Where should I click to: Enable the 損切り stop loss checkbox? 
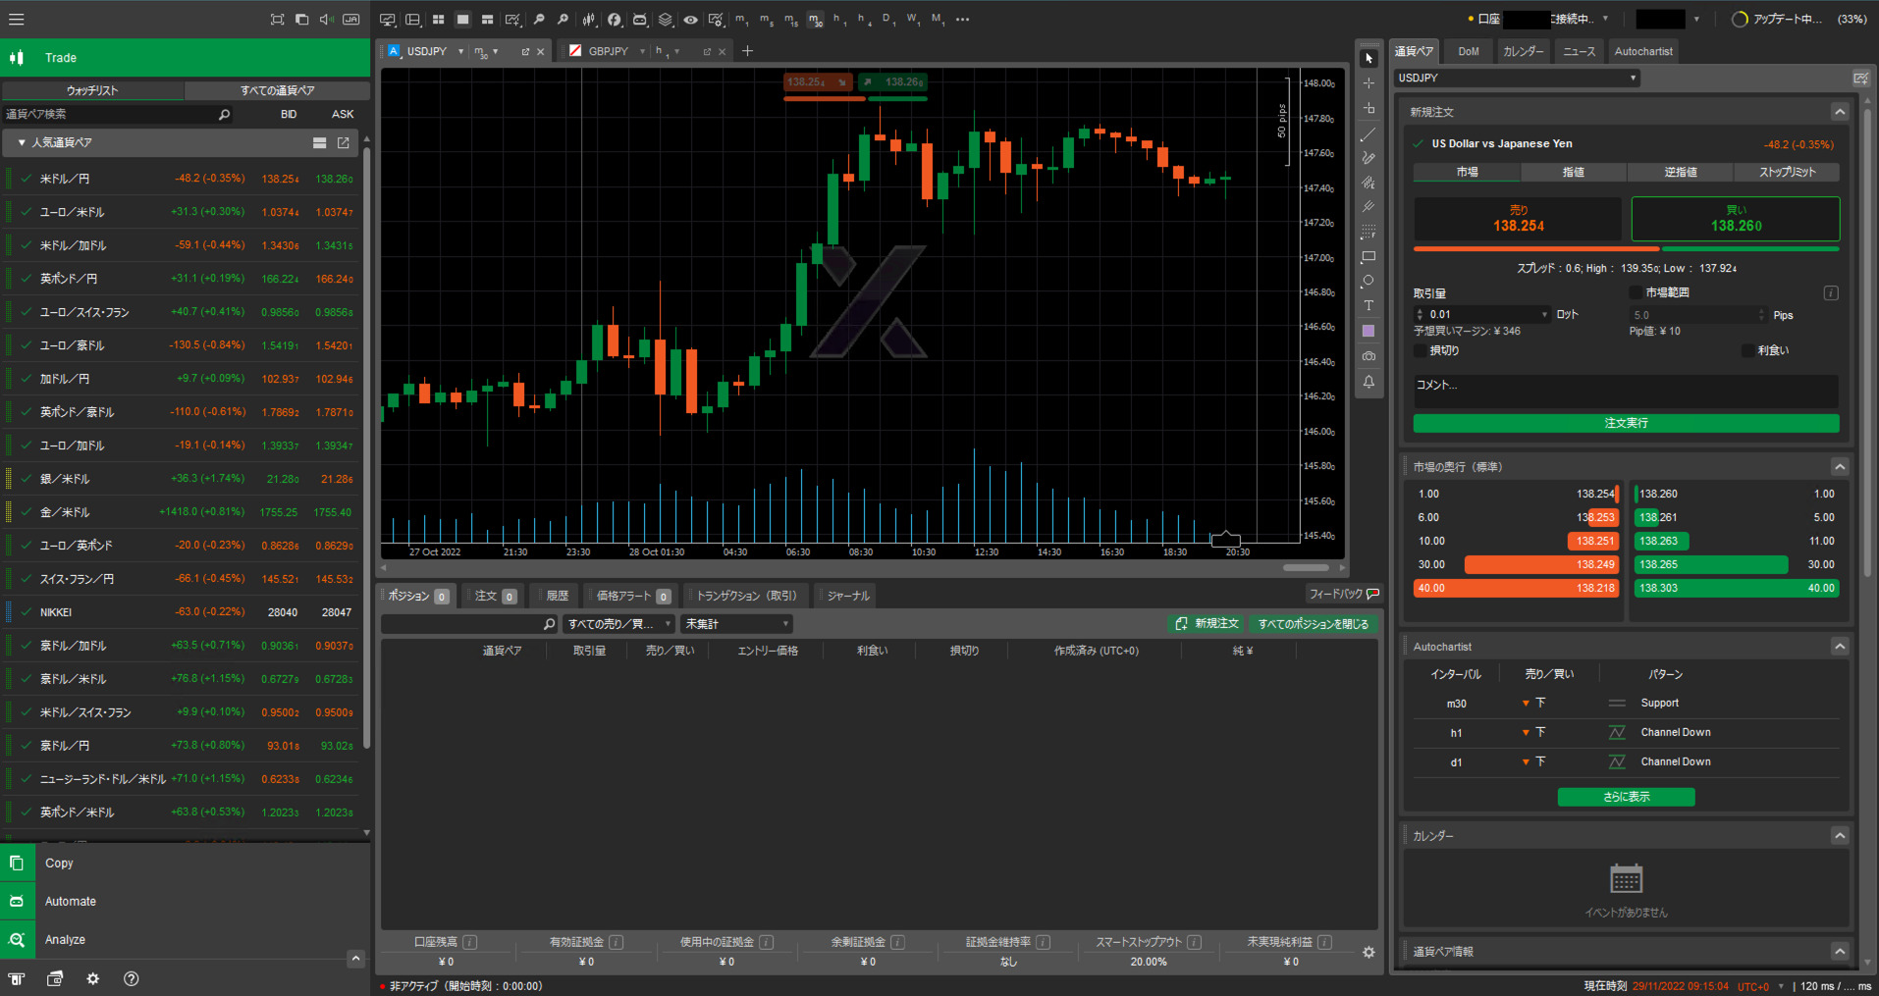click(1420, 350)
